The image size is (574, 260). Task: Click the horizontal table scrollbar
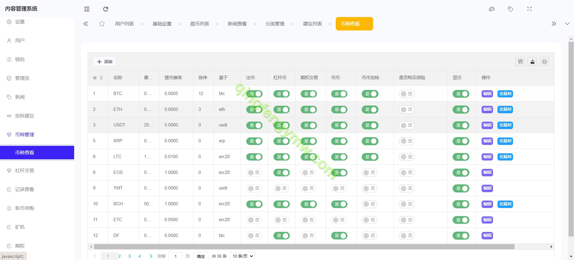(x=304, y=247)
